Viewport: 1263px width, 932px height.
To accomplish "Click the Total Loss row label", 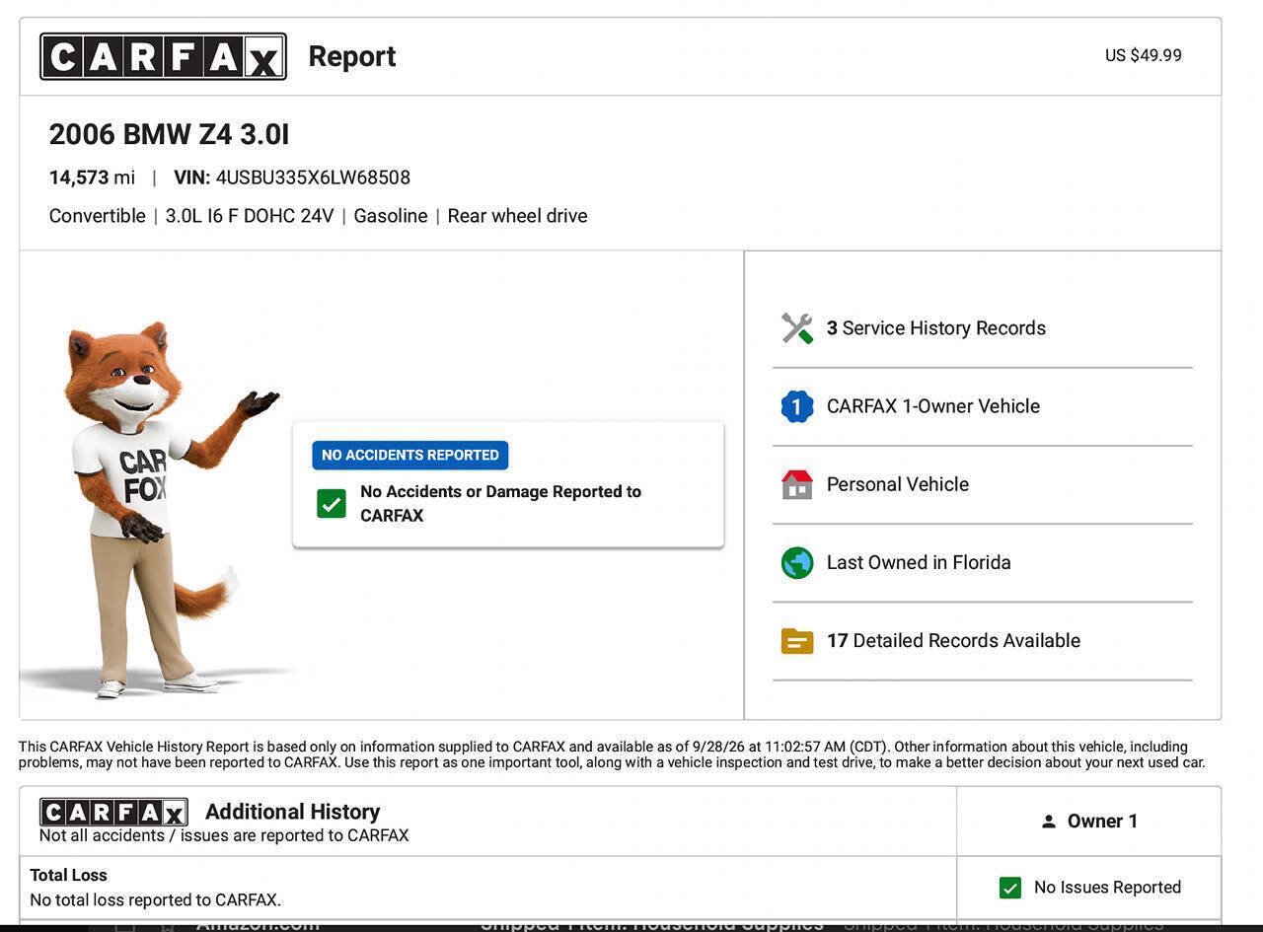I will (68, 875).
